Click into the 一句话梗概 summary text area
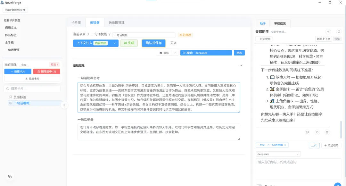 tap(159, 132)
